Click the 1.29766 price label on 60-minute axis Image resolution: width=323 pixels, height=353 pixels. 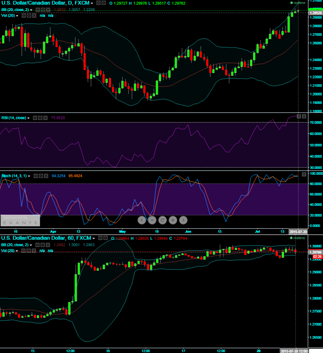pos(315,252)
